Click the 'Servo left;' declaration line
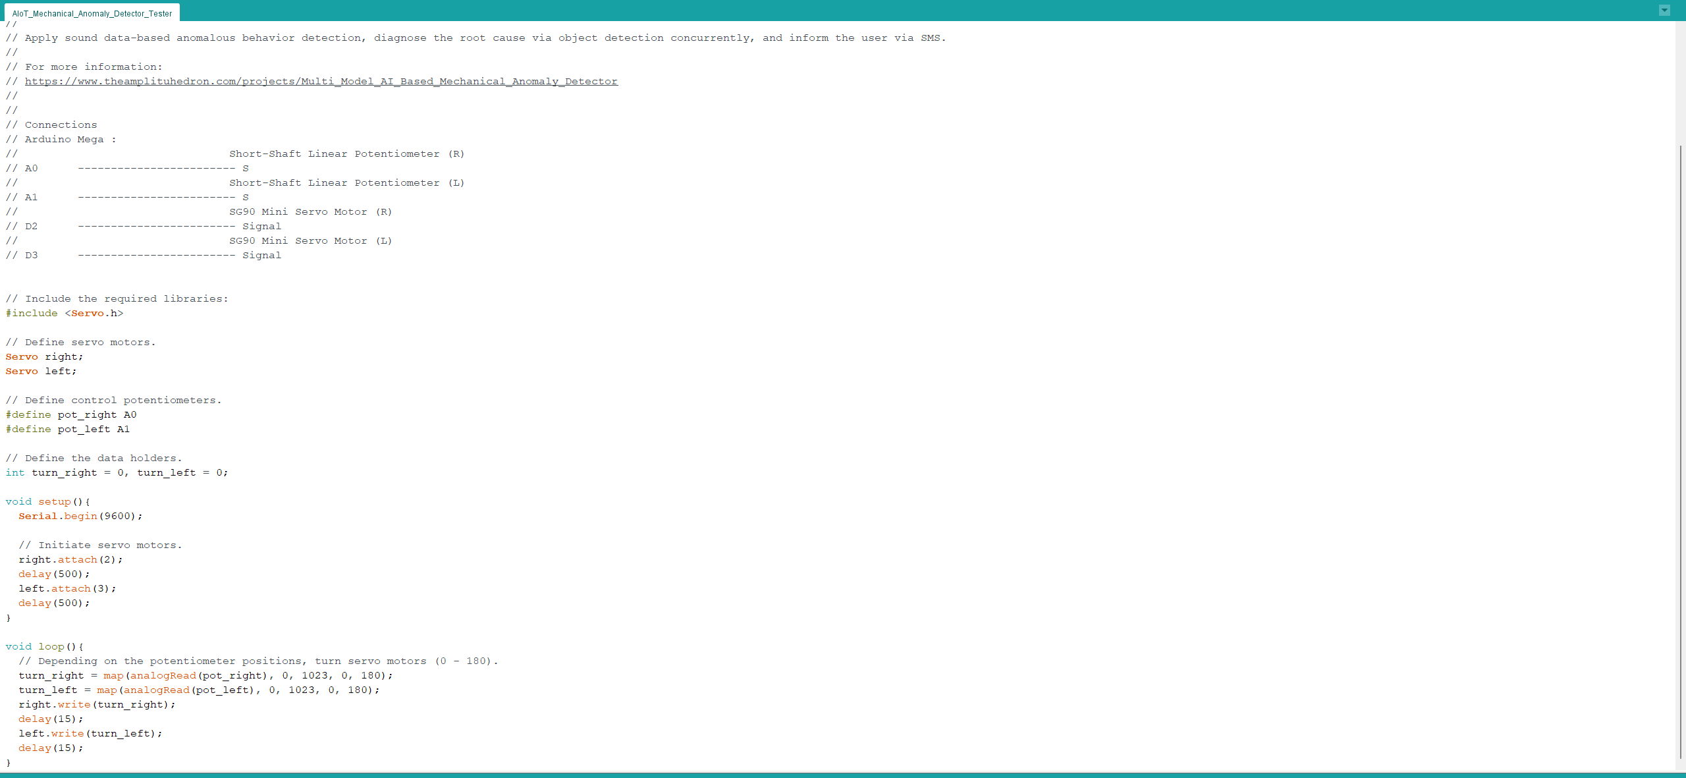Image resolution: width=1686 pixels, height=778 pixels. [41, 371]
